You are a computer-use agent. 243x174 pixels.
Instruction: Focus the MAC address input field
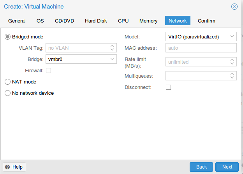click(201, 48)
